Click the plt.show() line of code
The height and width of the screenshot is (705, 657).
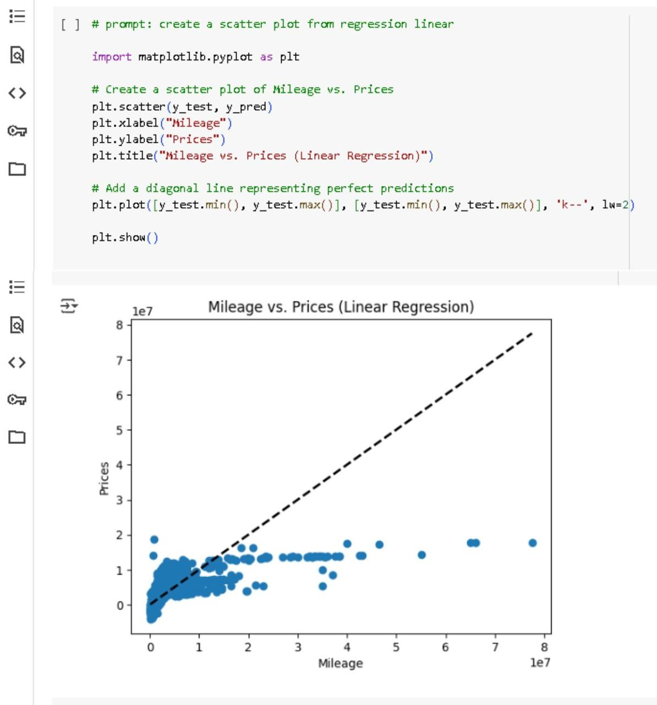[x=125, y=237]
